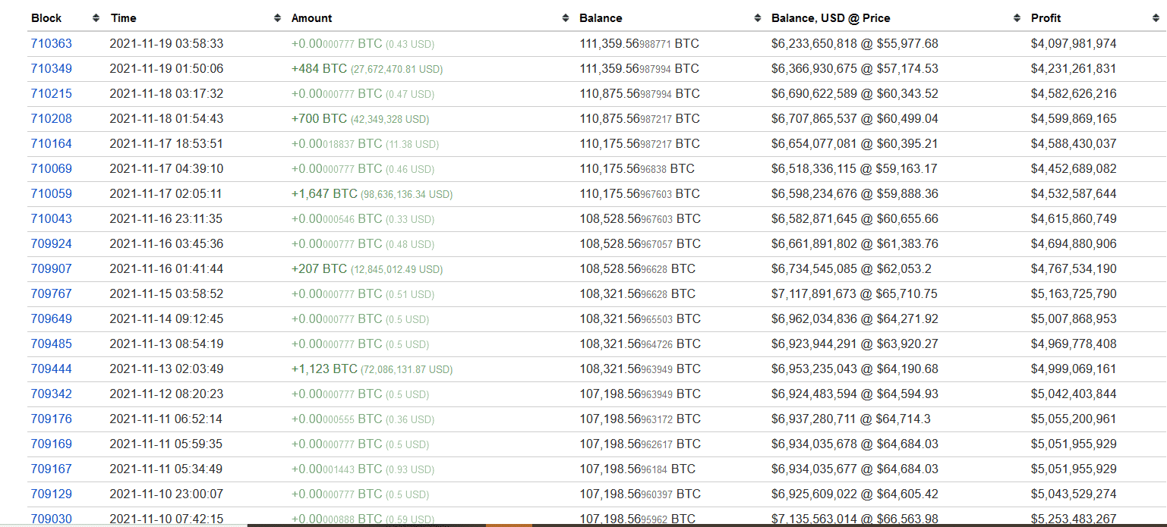Click the sort arrows beside Block header

(x=96, y=18)
